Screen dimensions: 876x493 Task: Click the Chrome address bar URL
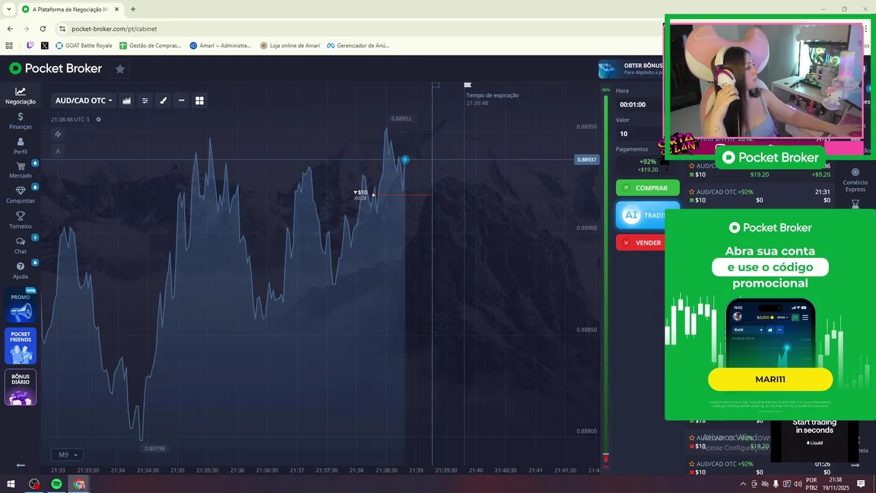(x=114, y=29)
